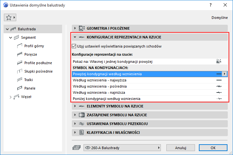Click the Słupki pośrednie posts icon
The width and height of the screenshot is (233, 155).
coord(19,71)
